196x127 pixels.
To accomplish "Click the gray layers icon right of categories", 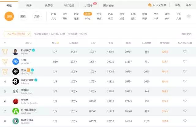I will point(189,16).
